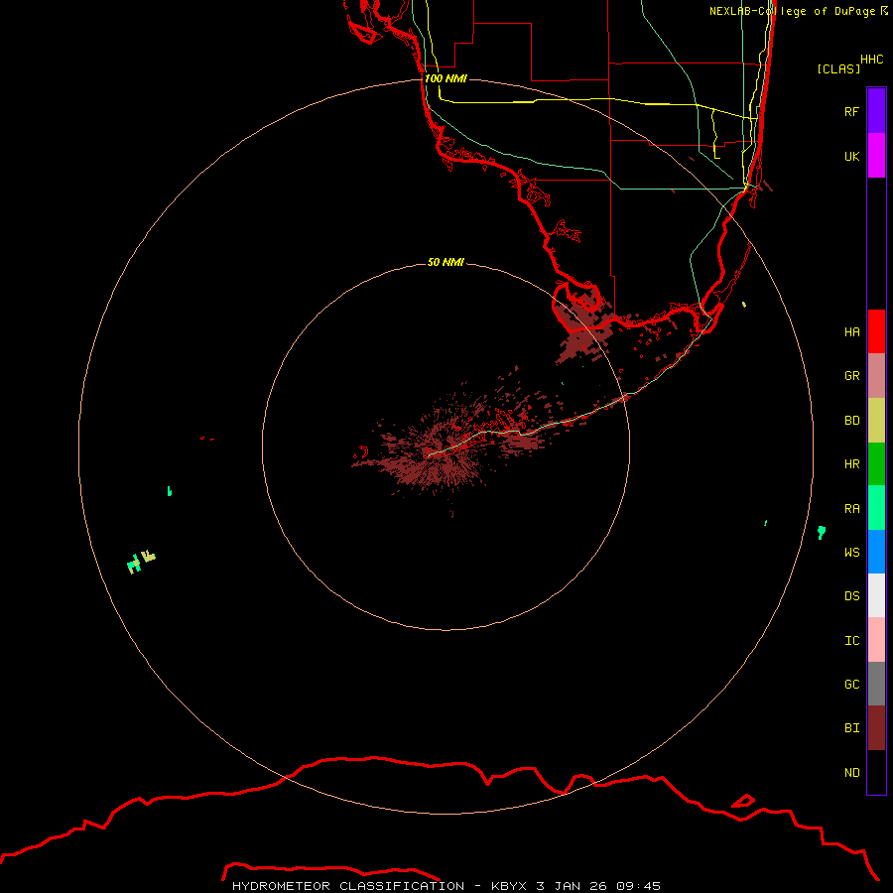Image resolution: width=893 pixels, height=893 pixels.
Task: Click the Hydrometeor Classification KBYX title text
Action: click(x=446, y=886)
